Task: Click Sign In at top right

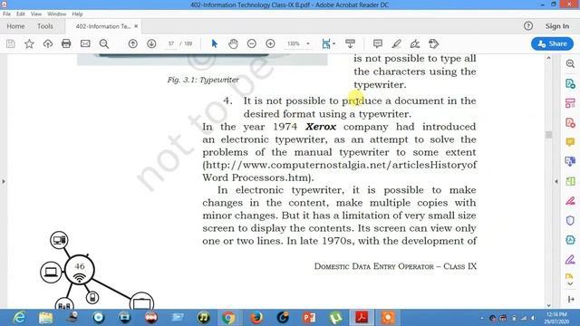Action: (x=557, y=26)
